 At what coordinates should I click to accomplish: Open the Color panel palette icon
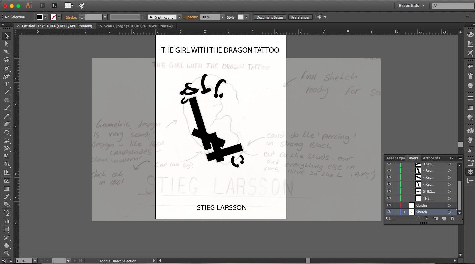(470, 35)
